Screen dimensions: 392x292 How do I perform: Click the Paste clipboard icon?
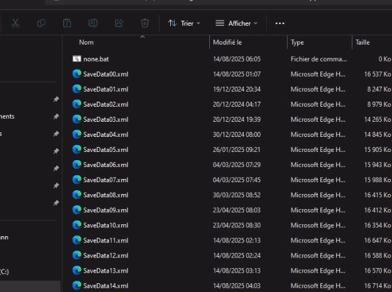coord(67,23)
